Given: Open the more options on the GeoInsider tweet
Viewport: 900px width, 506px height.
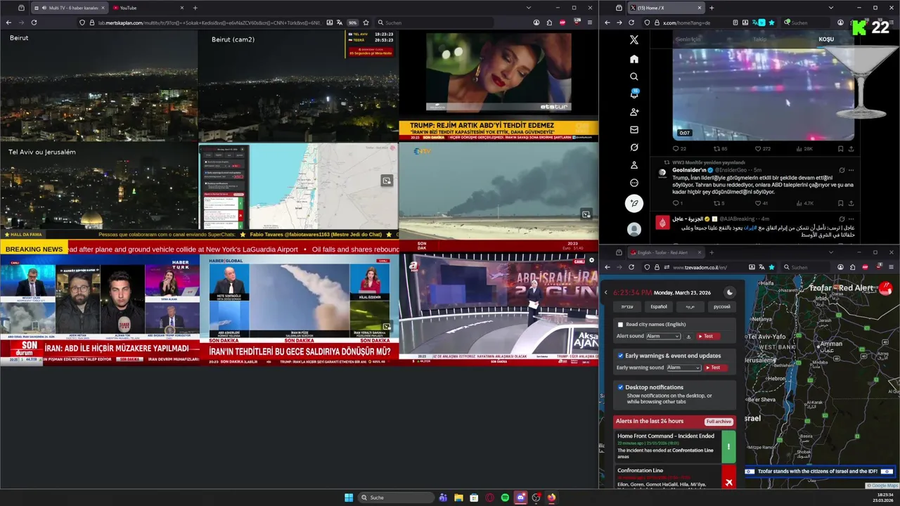Looking at the screenshot, I should pos(851,170).
